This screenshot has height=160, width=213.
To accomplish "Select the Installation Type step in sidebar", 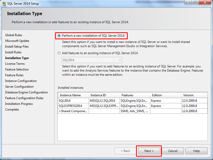I will pyautogui.click(x=17, y=58).
